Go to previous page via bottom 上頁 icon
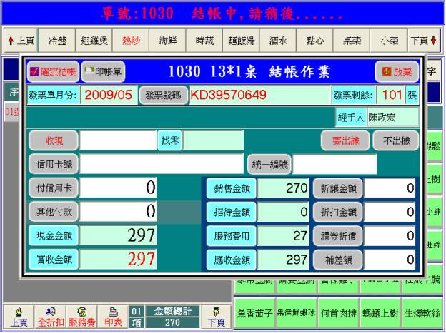The image size is (446, 333). pyautogui.click(x=18, y=316)
